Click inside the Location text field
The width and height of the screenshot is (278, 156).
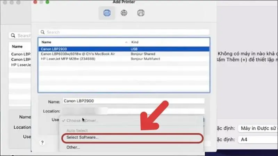click(x=133, y=111)
